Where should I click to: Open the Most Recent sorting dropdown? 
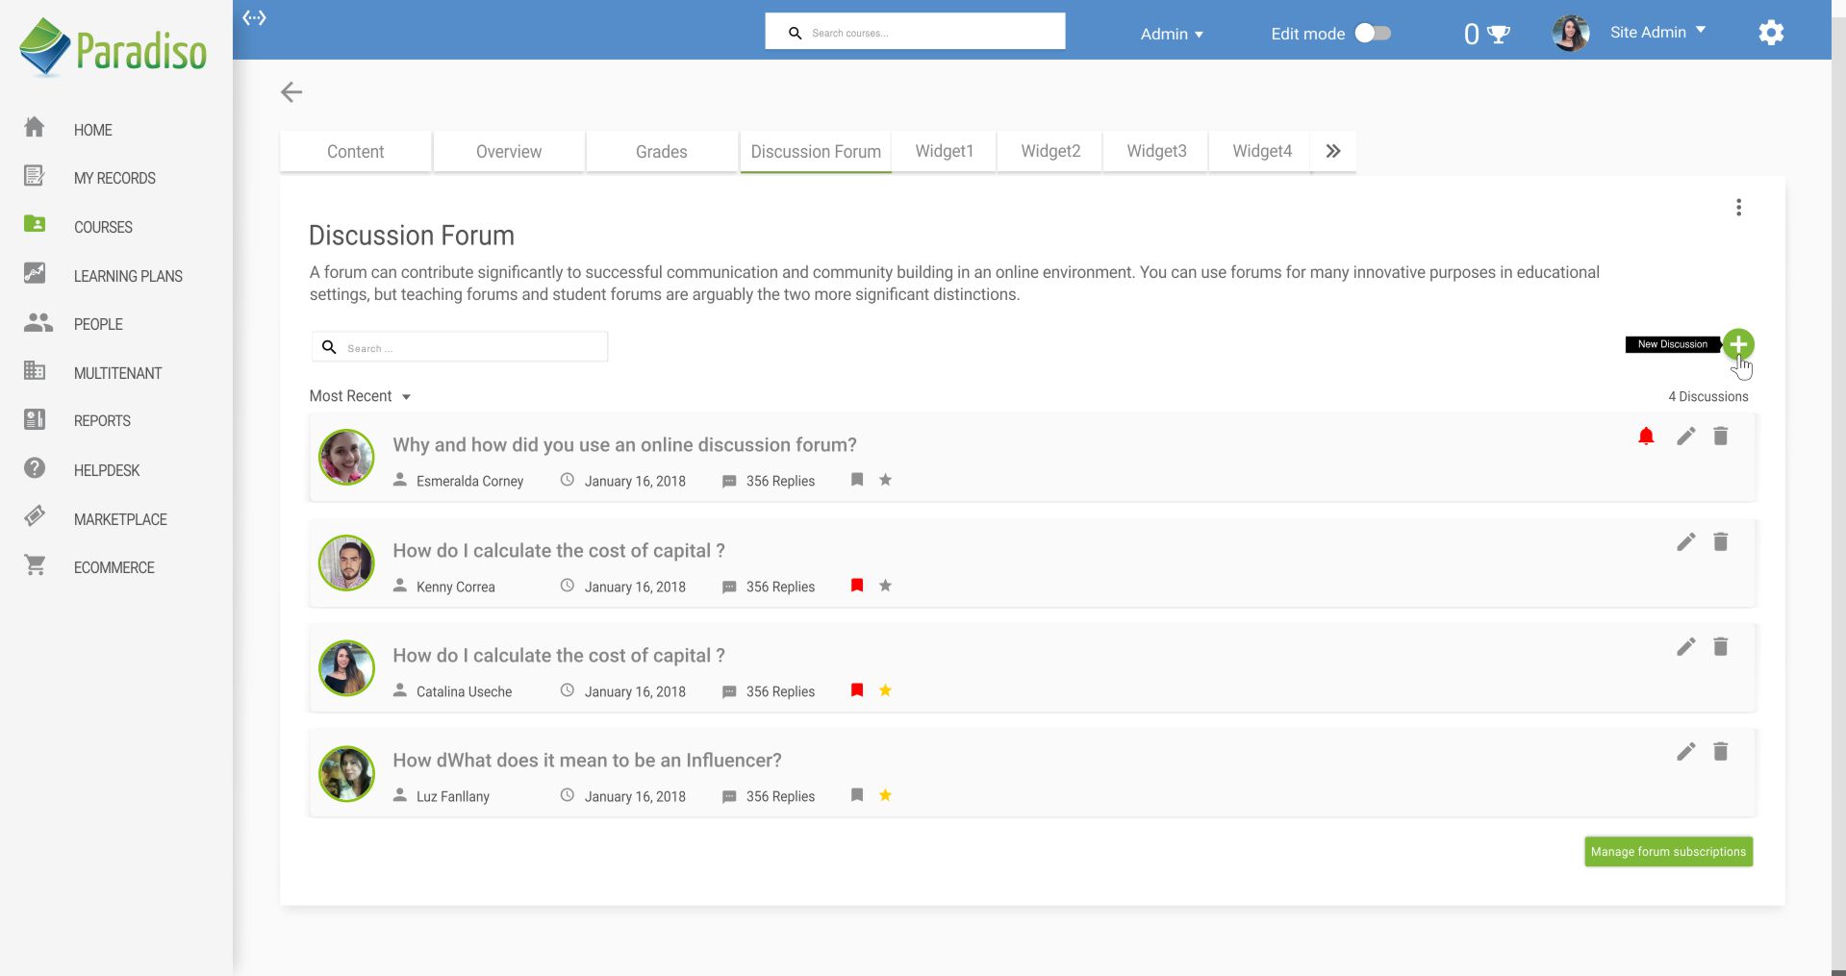tap(360, 395)
